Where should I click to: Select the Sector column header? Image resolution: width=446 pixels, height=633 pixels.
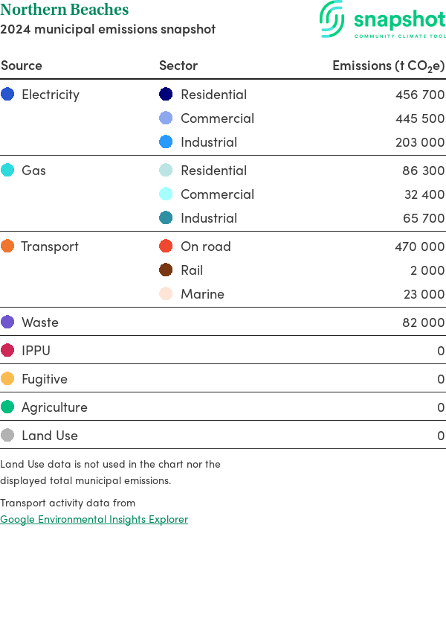pos(178,66)
